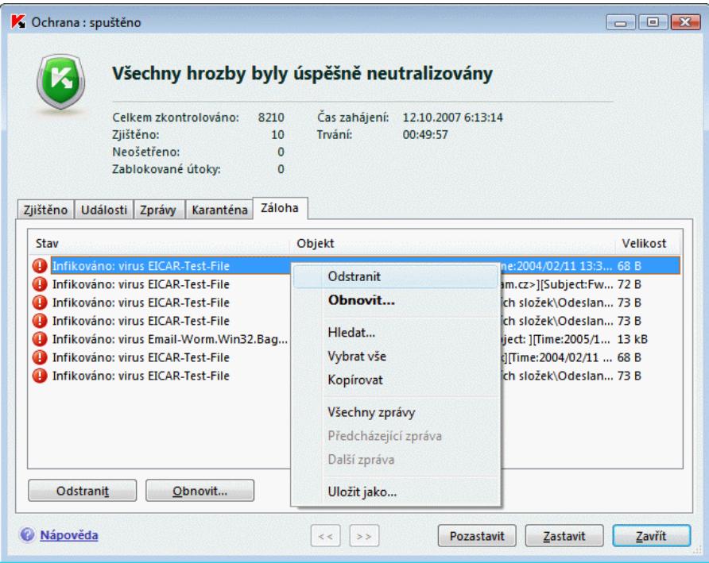The image size is (709, 563).
Task: Click the Zjištěno count value 10
Action: tap(277, 135)
